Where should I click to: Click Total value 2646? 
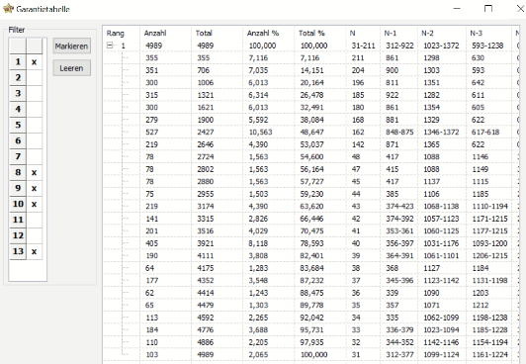tap(206, 144)
